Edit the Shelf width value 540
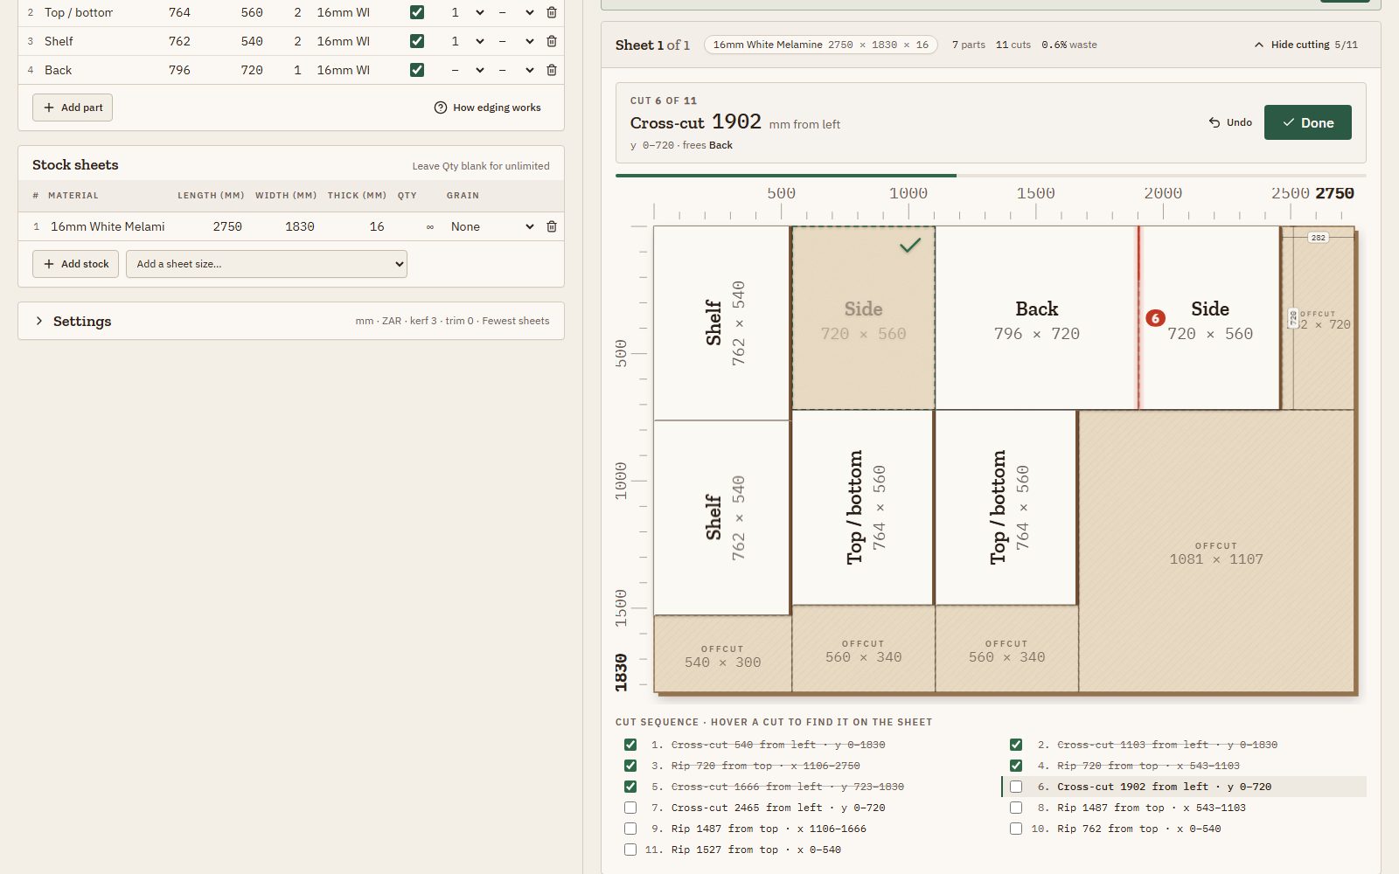The height and width of the screenshot is (874, 1399). coord(252,41)
